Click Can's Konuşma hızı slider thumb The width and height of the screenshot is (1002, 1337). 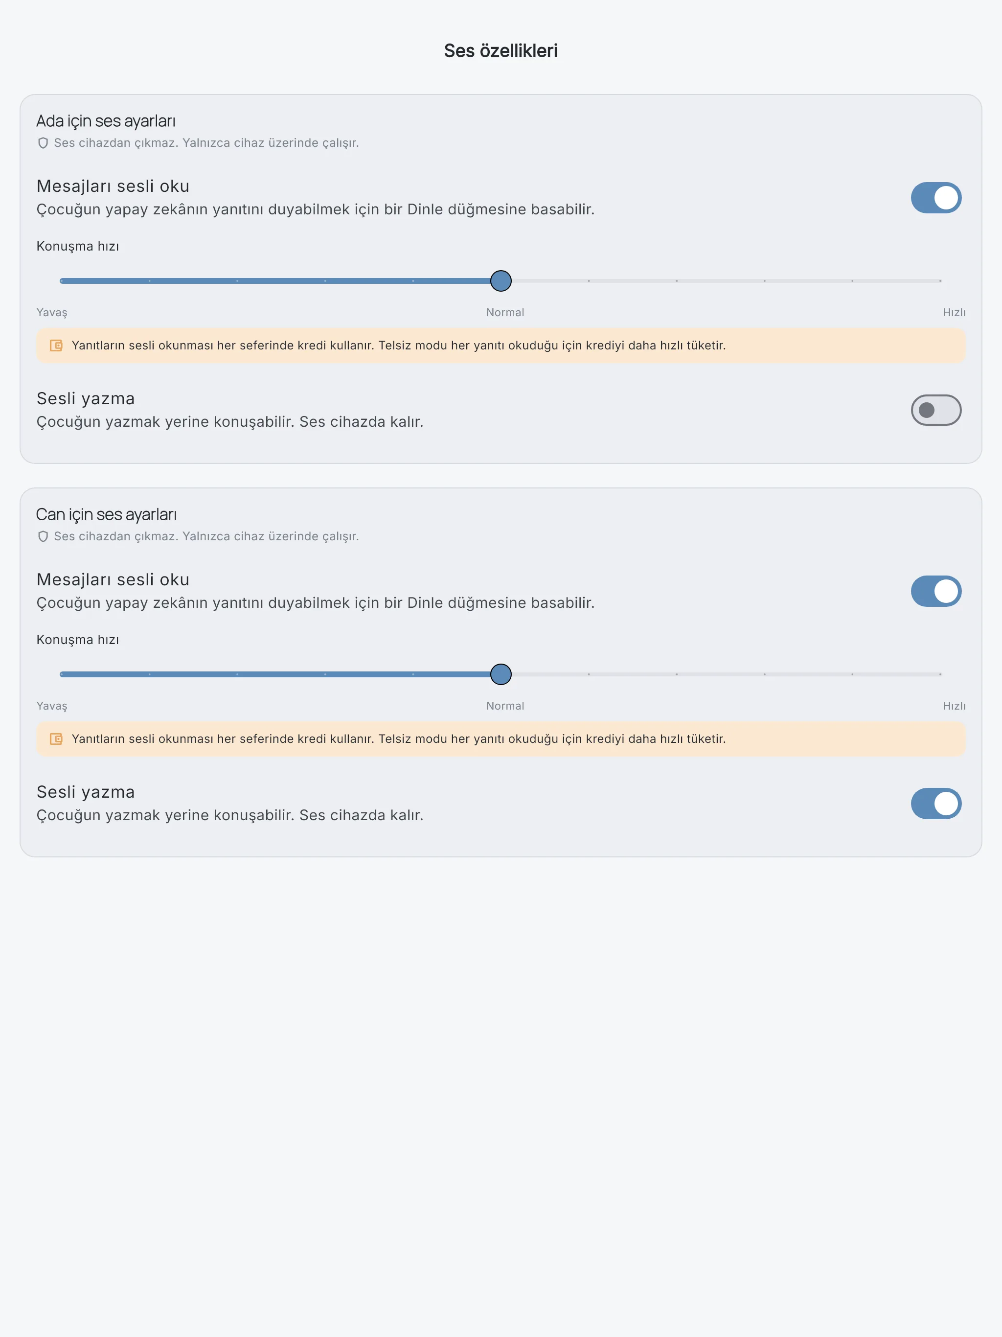501,674
